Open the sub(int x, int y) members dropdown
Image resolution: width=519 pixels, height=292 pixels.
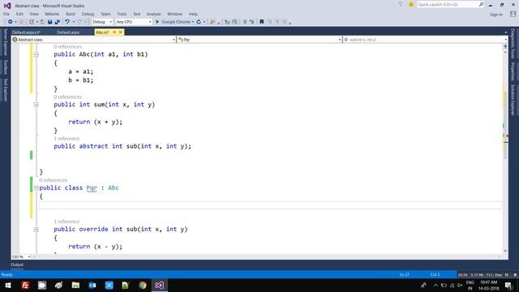point(425,40)
